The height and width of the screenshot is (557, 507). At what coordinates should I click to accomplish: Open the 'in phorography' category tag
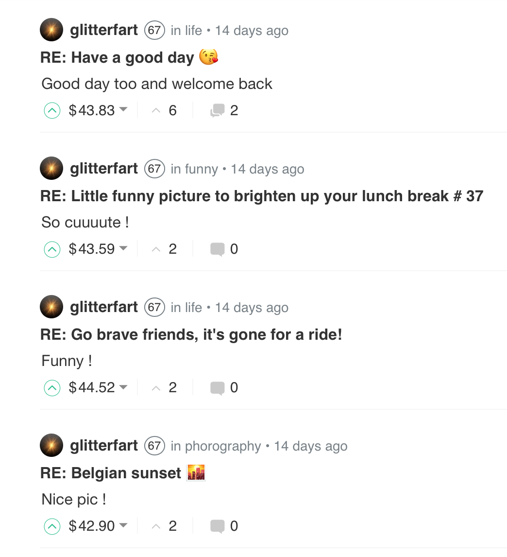(222, 446)
